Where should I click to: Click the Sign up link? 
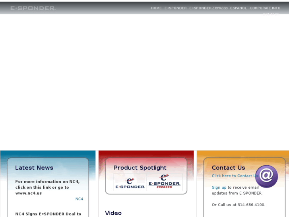pos(219,188)
